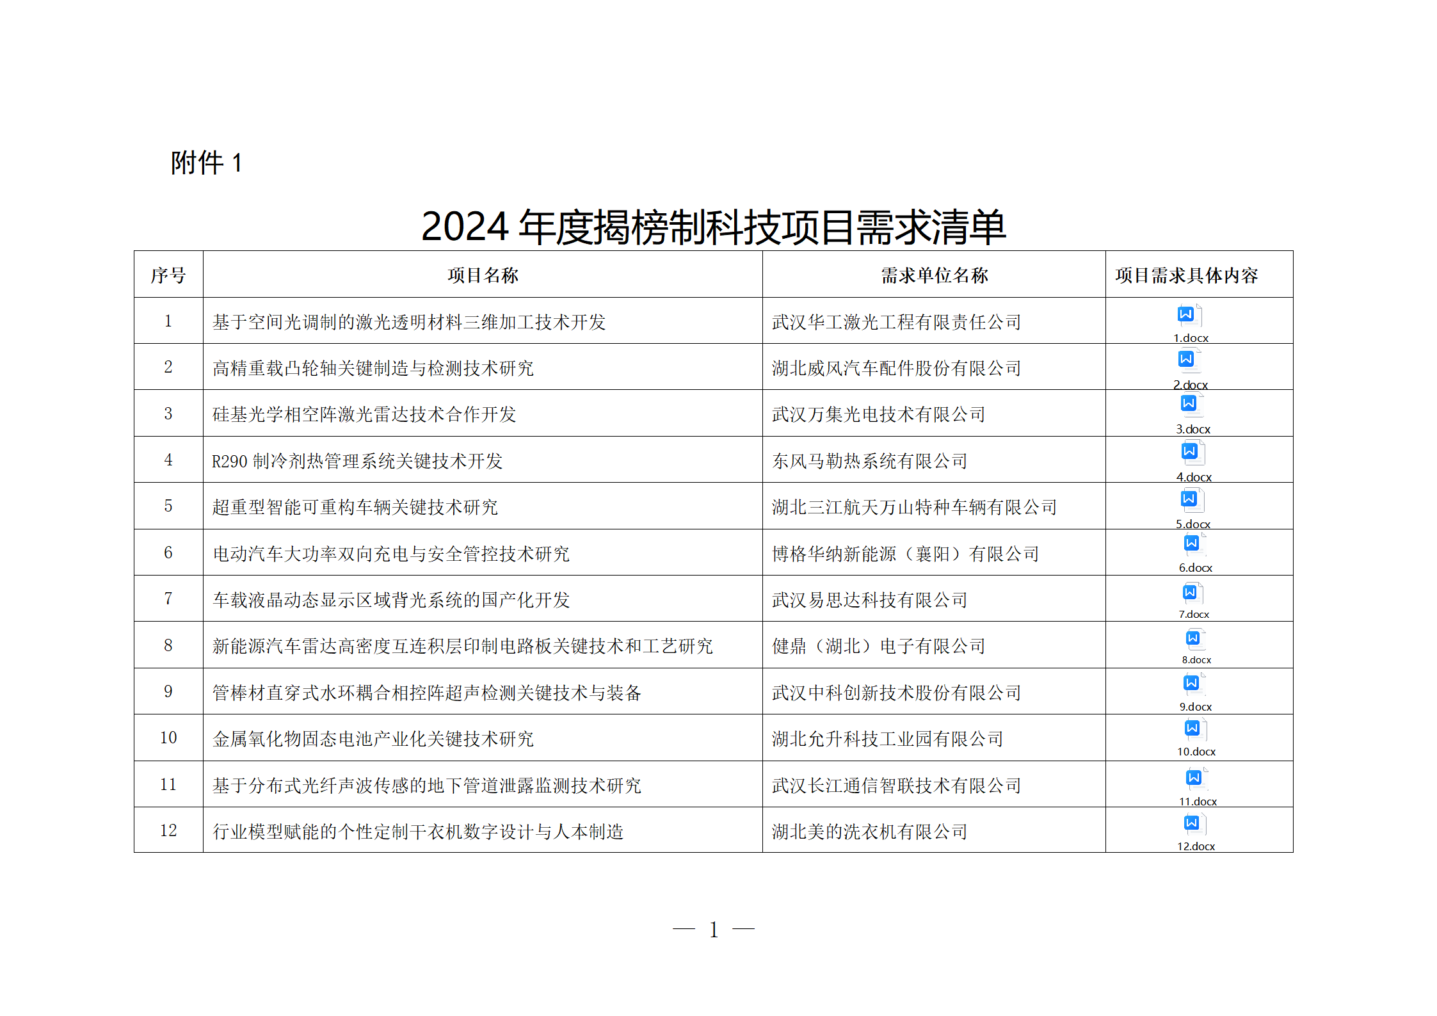Click row number 2 in 序号 column

(168, 367)
